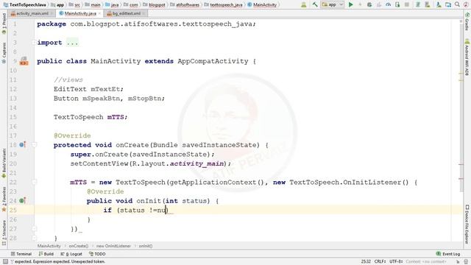The image size is (471, 265).
Task: Click the Stop square icon in toolbar
Action: 407,4
